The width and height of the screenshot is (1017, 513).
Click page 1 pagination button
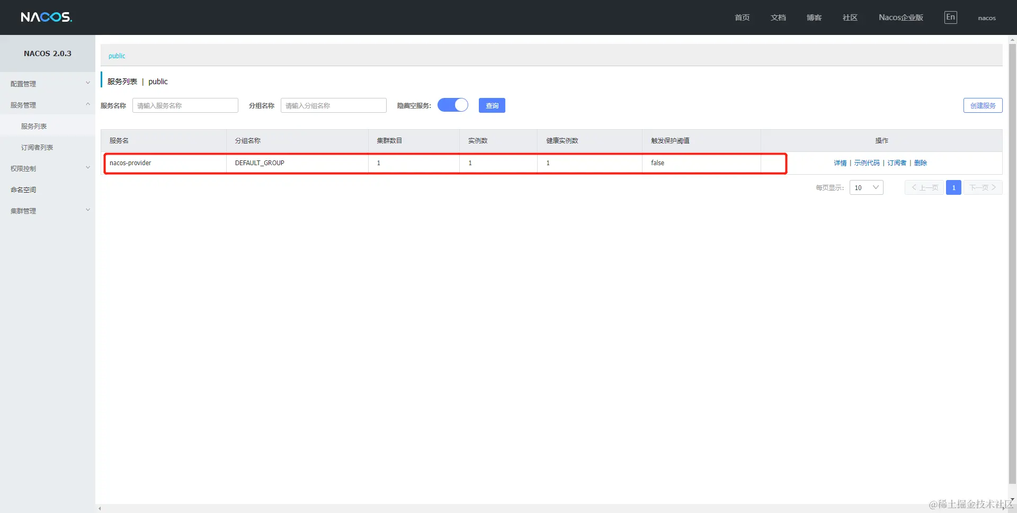[x=953, y=187]
